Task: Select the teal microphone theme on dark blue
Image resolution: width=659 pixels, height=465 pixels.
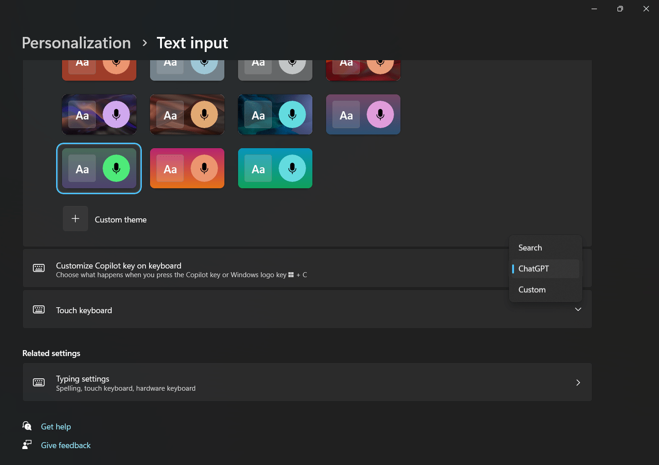Action: pyautogui.click(x=275, y=114)
